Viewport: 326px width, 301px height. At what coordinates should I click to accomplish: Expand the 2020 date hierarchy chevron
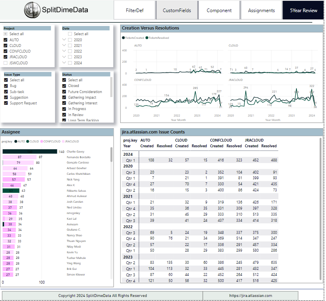pyautogui.click(x=64, y=40)
